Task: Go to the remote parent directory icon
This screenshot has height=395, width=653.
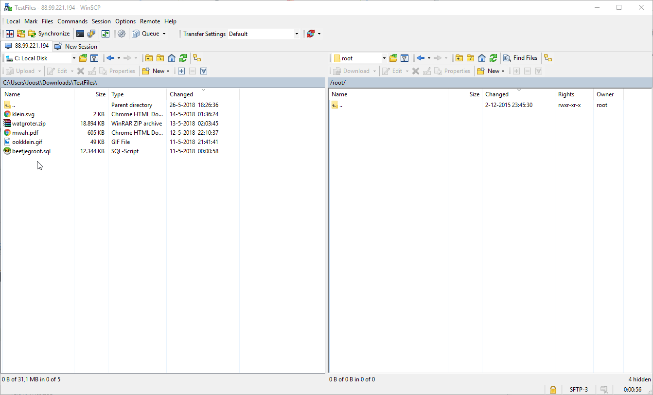Action: coord(459,58)
